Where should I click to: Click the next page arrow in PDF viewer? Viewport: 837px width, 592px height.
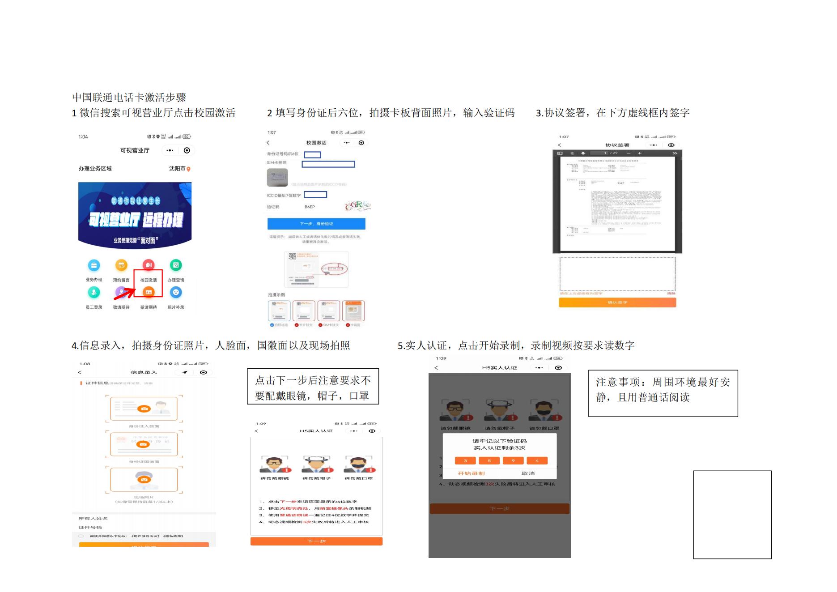click(x=583, y=153)
